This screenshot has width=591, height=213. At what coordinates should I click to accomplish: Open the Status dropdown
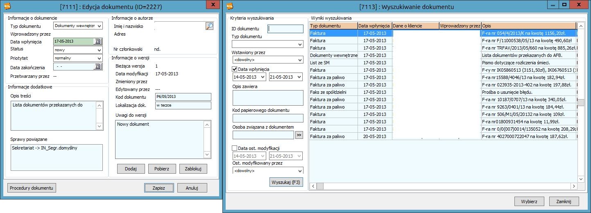tap(99, 50)
